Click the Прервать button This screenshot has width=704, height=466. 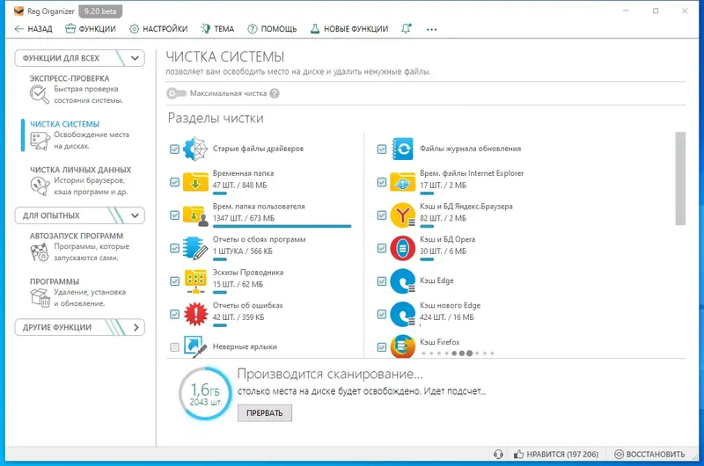[265, 413]
